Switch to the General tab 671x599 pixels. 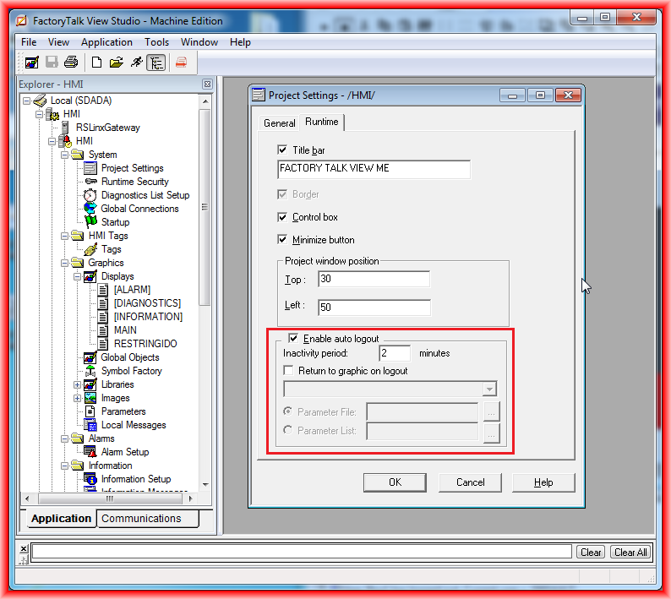[279, 123]
